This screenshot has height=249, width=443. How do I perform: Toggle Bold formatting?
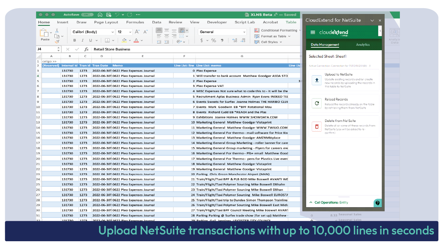pyautogui.click(x=75, y=41)
